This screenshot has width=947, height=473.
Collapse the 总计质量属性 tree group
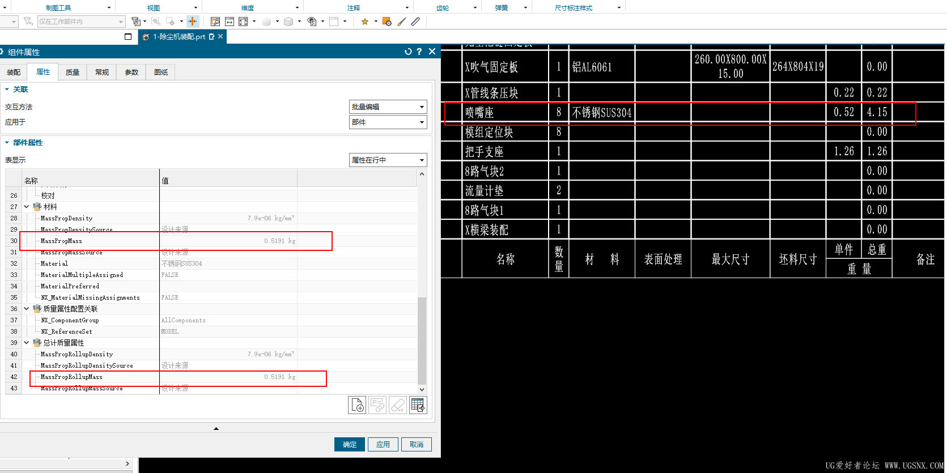[26, 343]
